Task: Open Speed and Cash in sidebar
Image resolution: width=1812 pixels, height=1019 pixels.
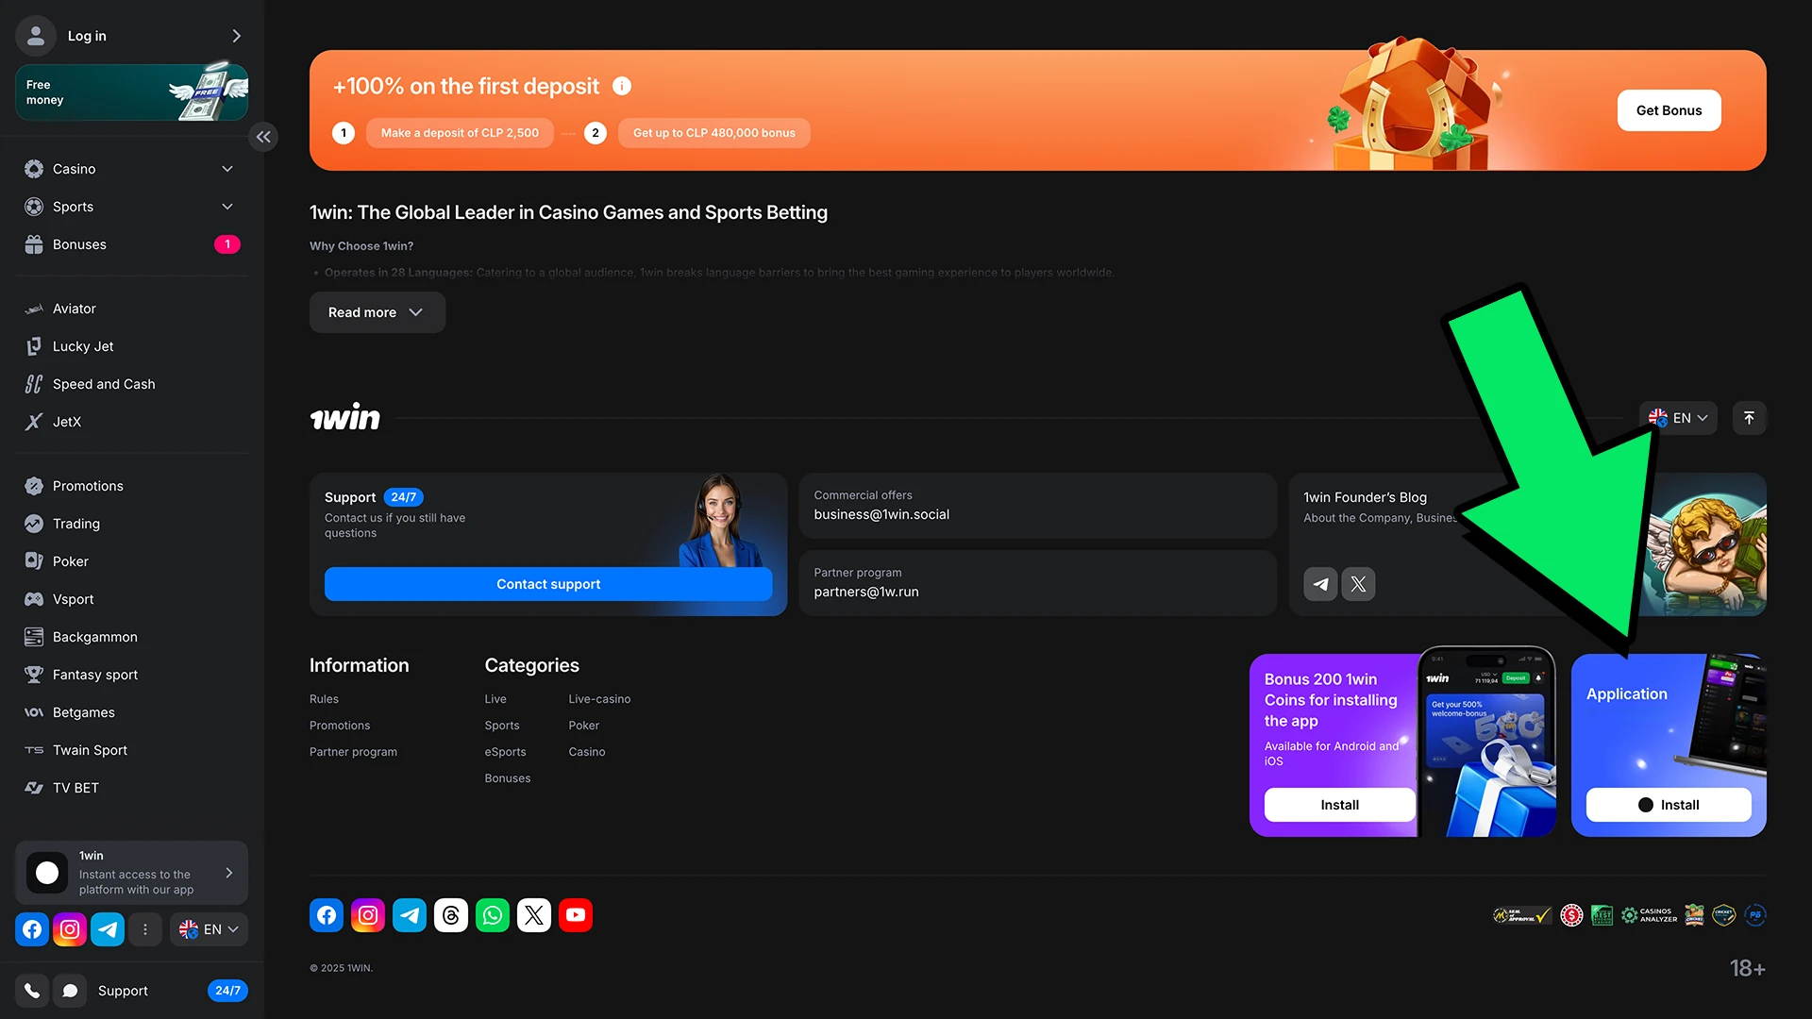Action: [131, 384]
